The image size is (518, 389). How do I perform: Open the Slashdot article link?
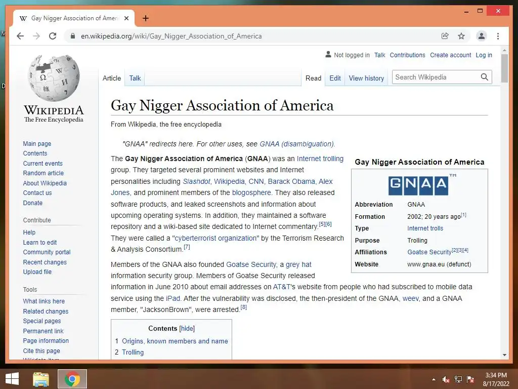pos(196,181)
